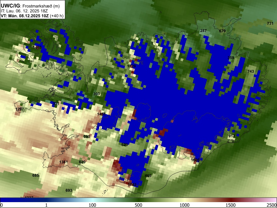Click the map value 1403
Screen dimensions: 277x208
[37, 47]
